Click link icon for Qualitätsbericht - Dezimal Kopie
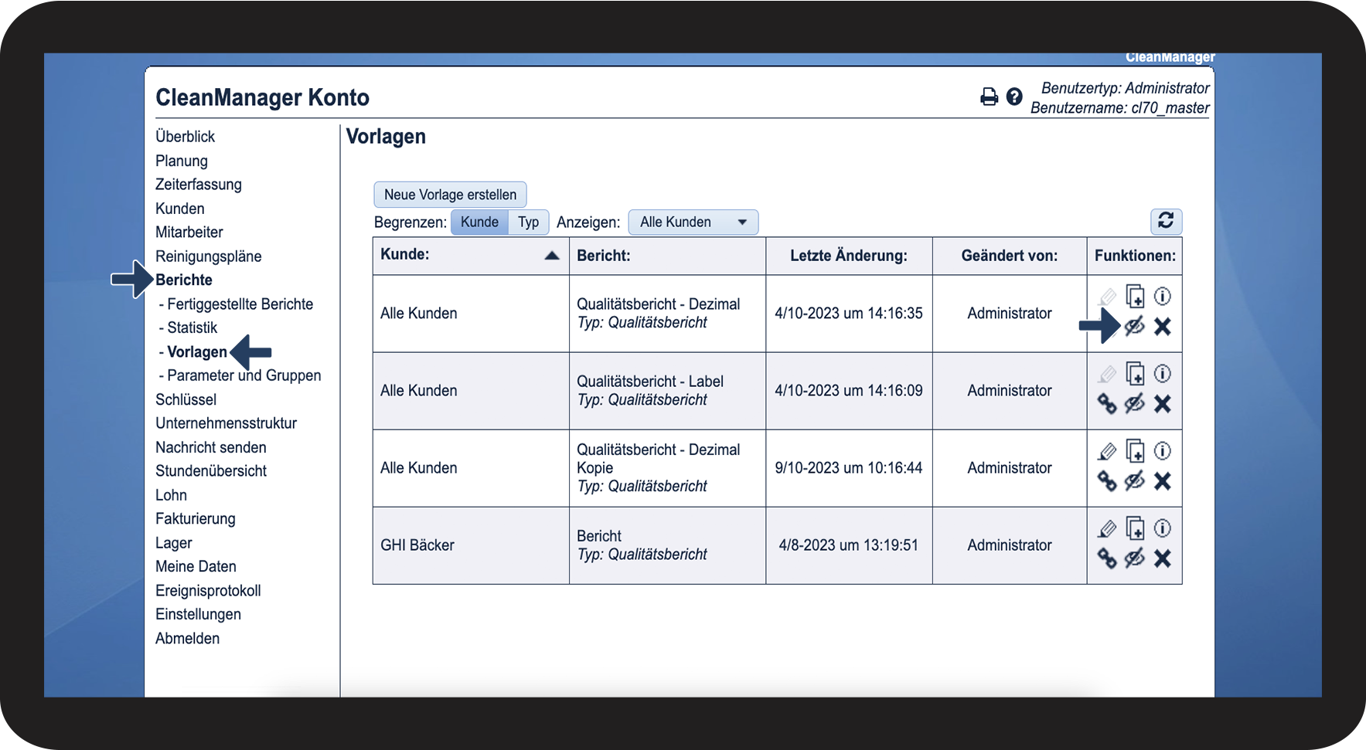The width and height of the screenshot is (1366, 750). click(x=1107, y=481)
